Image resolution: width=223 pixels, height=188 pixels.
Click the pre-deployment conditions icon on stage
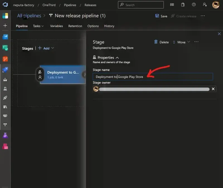(40, 72)
